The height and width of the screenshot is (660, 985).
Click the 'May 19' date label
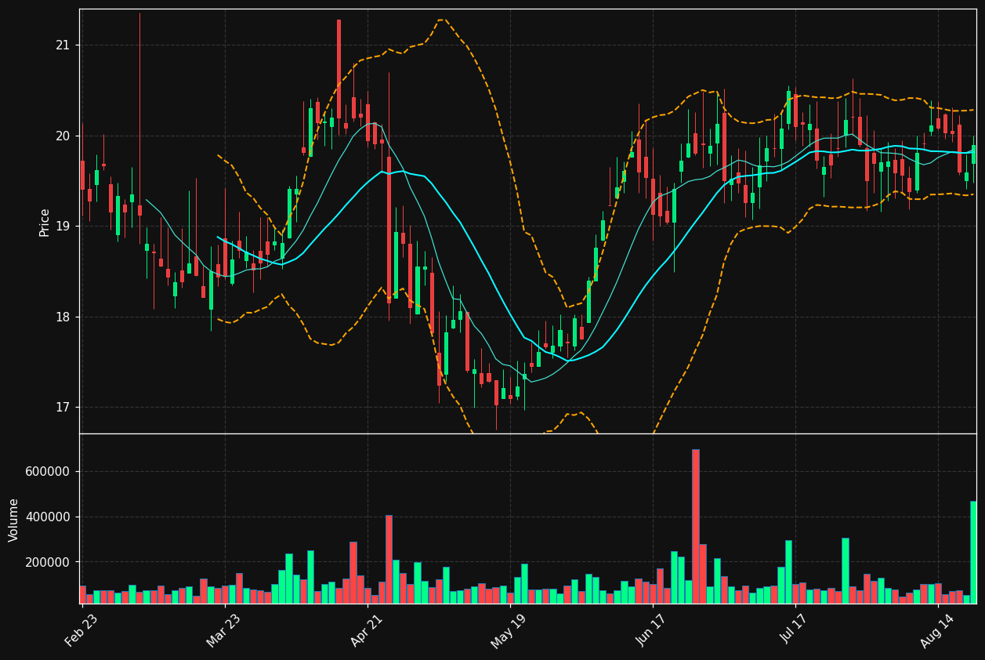click(509, 631)
